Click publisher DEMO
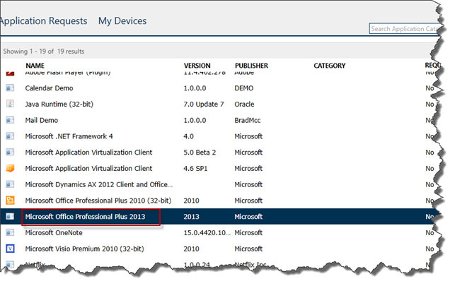455x286 pixels. (x=243, y=88)
